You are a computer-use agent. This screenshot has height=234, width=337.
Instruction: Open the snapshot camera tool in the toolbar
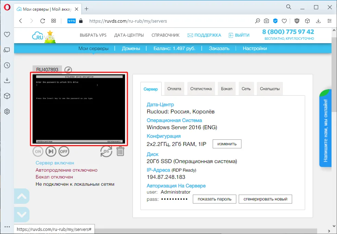coord(266,21)
